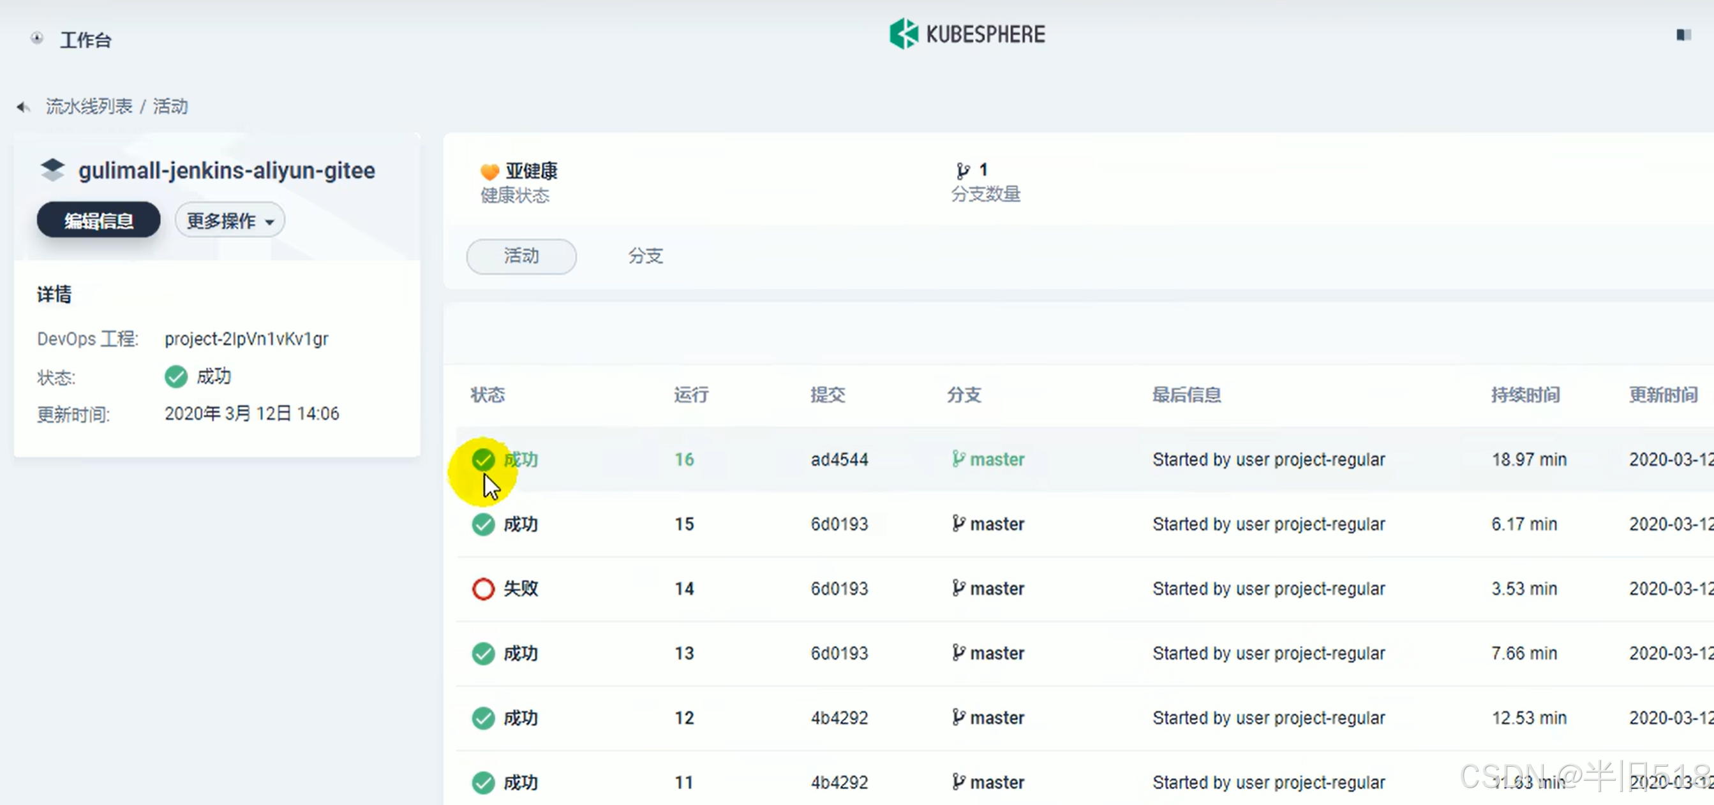Click the project-2lpVn1vKv1gr DevOps project value
The height and width of the screenshot is (805, 1714).
click(247, 339)
